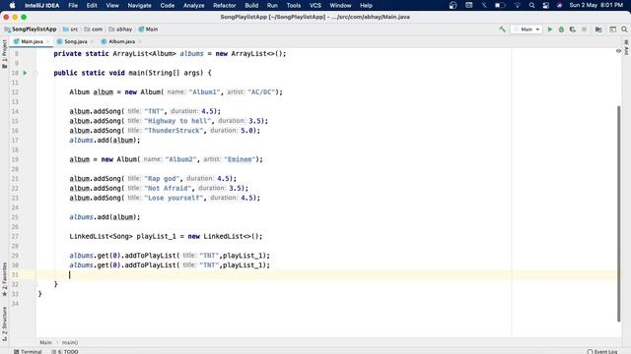The width and height of the screenshot is (631, 354).
Task: Open the Build menu
Action: [251, 6]
